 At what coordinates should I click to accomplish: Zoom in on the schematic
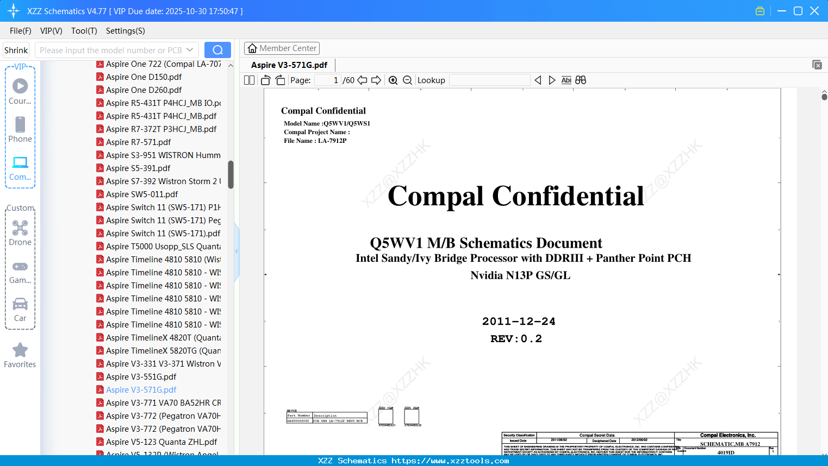point(393,80)
